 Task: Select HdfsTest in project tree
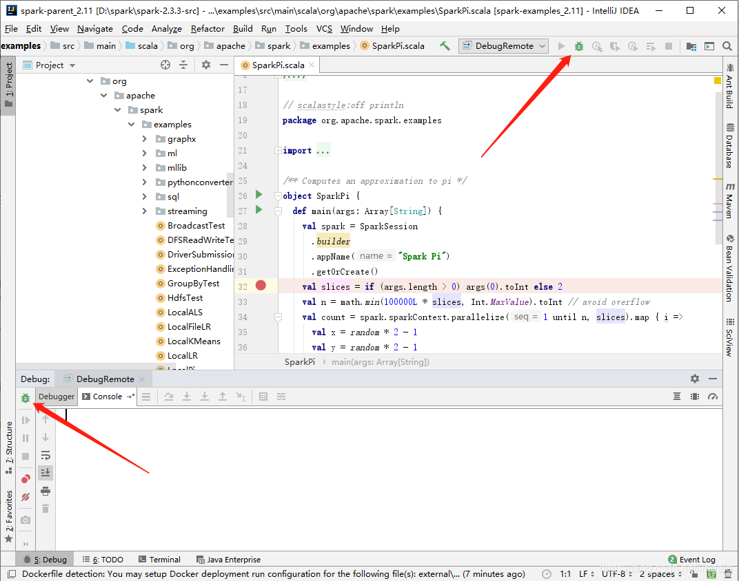tap(179, 298)
